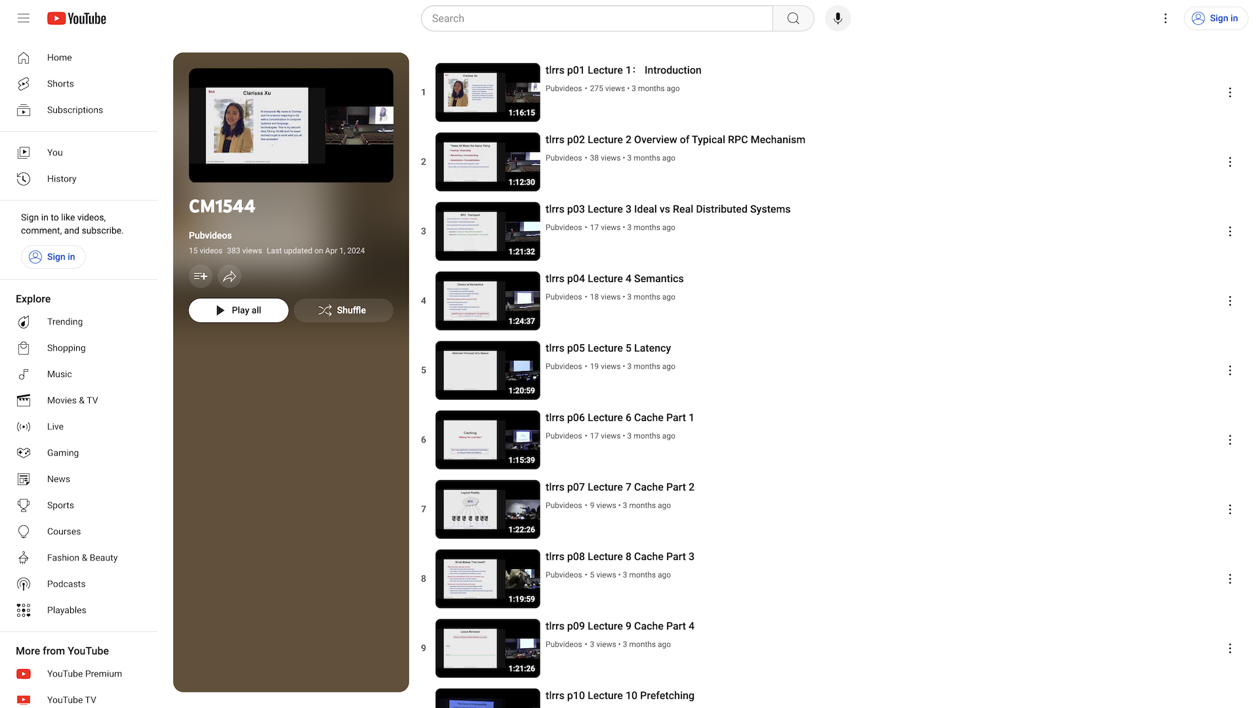This screenshot has height=708, width=1259.
Task: Open Lecture 8 Cache Part 3 title
Action: pos(620,557)
